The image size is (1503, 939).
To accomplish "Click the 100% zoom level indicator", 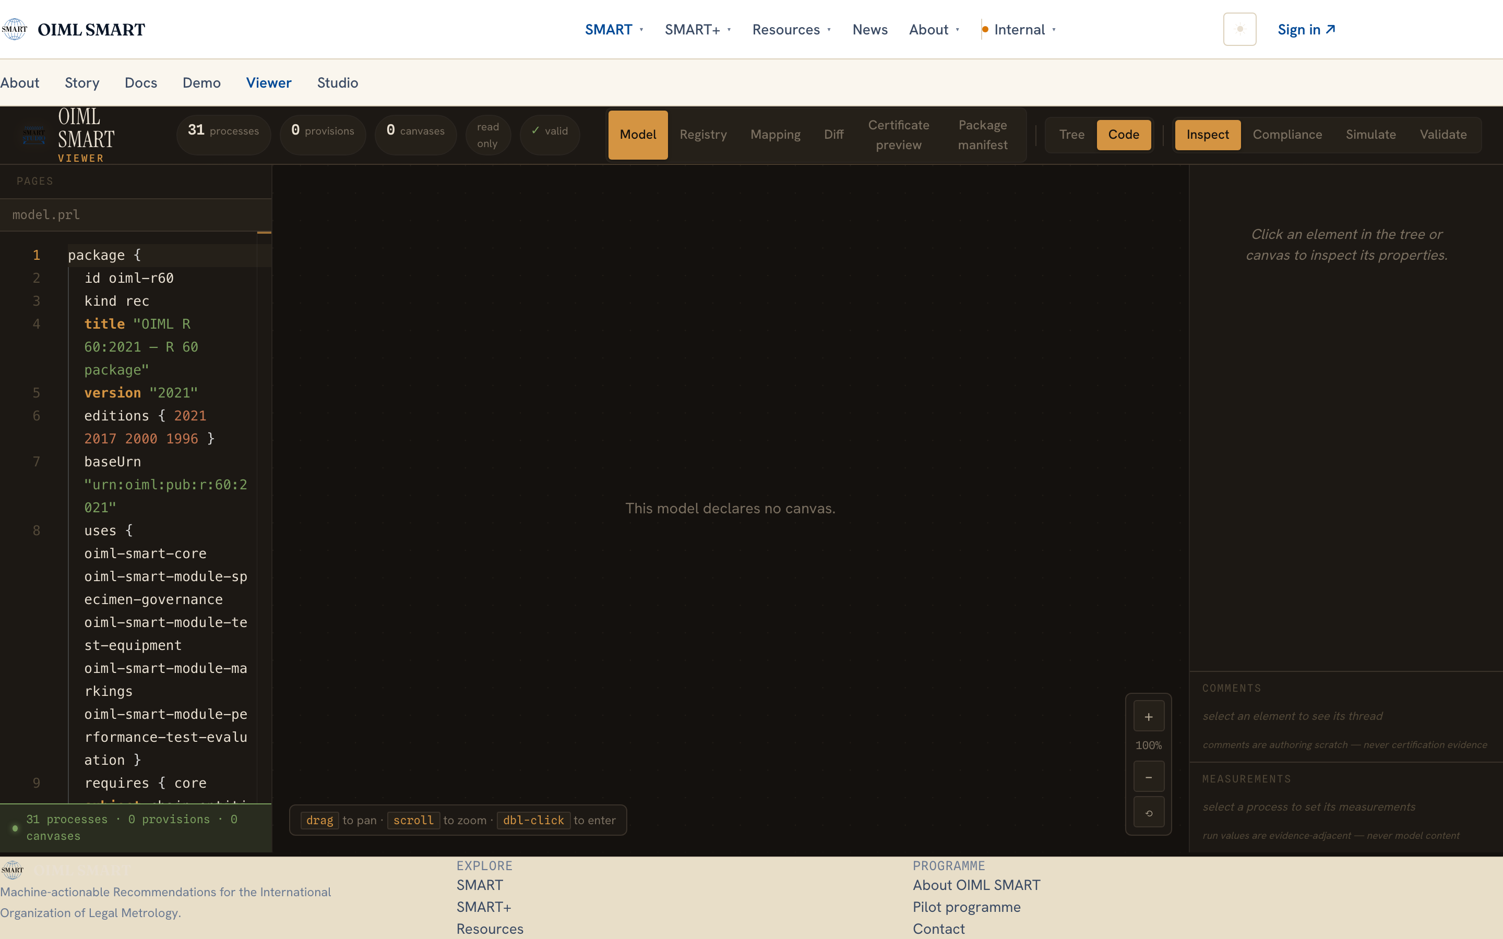I will [1148, 745].
